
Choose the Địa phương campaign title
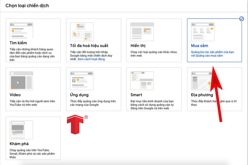pyautogui.click(x=202, y=95)
